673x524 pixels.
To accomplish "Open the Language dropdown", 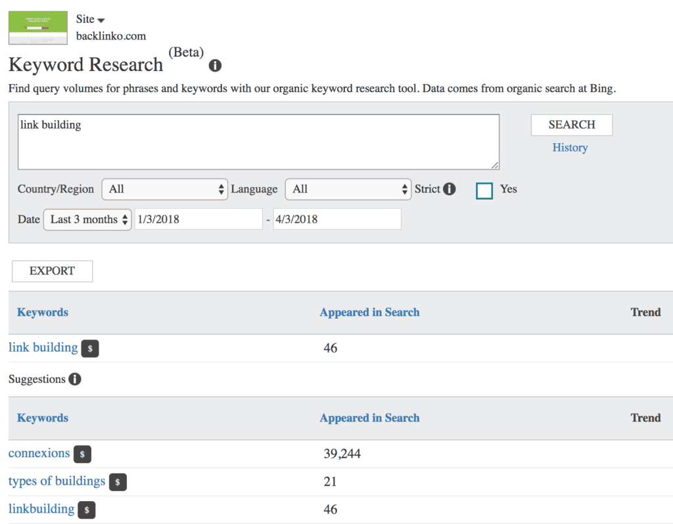I will click(348, 189).
